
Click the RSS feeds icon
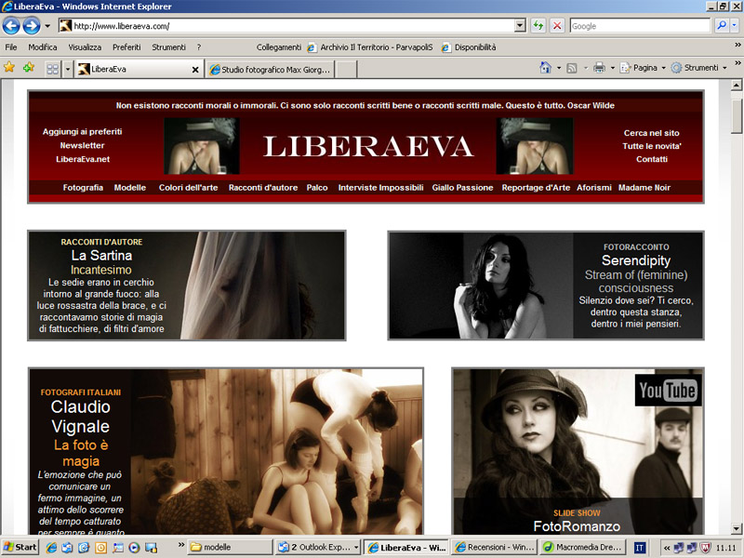coord(572,68)
